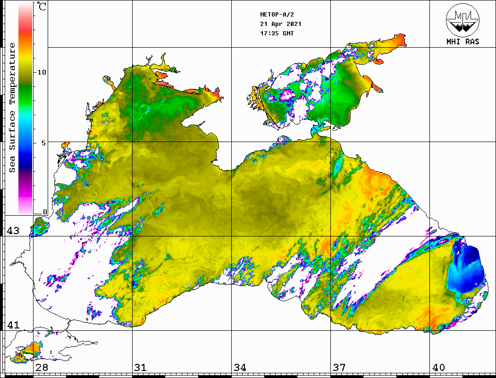
Task: Click the '21 Apr 2021' date text
Action: pyautogui.click(x=281, y=24)
